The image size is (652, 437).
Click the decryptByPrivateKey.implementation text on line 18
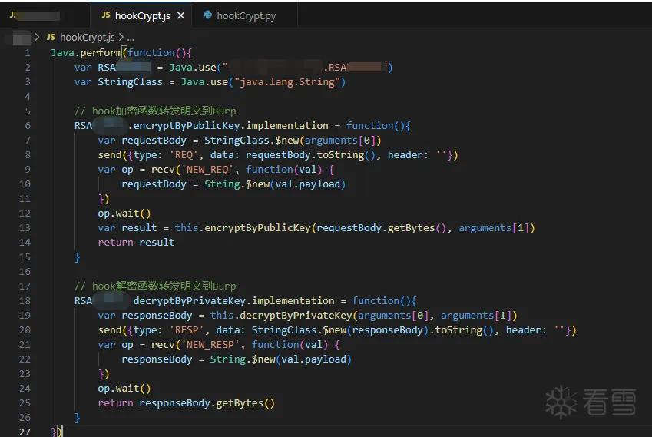[x=233, y=300]
